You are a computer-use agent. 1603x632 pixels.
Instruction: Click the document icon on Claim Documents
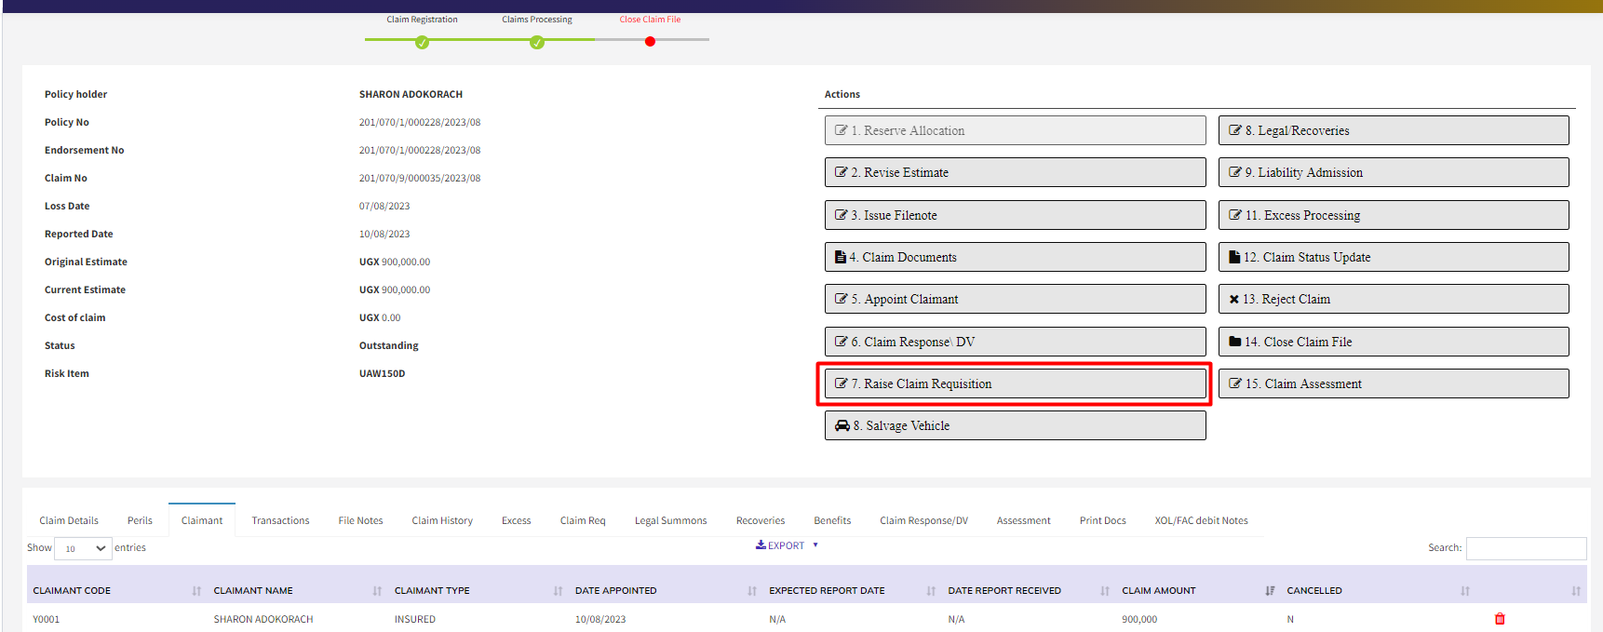point(841,257)
